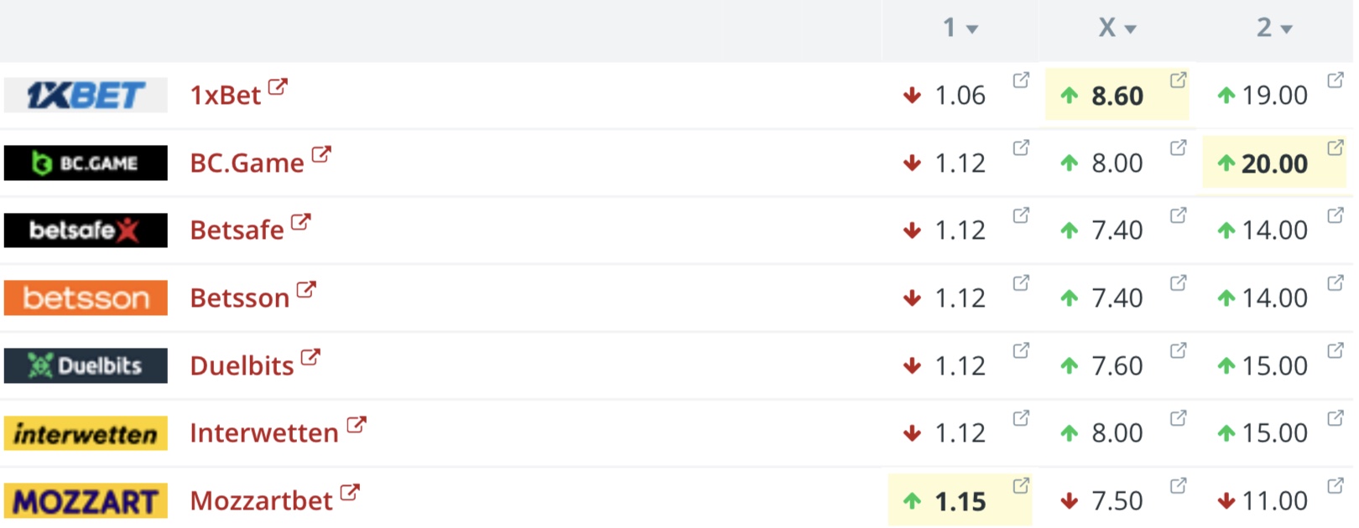Sort by column X dropdown arrow
The image size is (1359, 528).
click(1130, 29)
